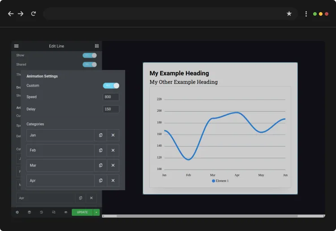Select the My Other Example Heading text
This screenshot has height=231, width=336.
click(x=183, y=82)
